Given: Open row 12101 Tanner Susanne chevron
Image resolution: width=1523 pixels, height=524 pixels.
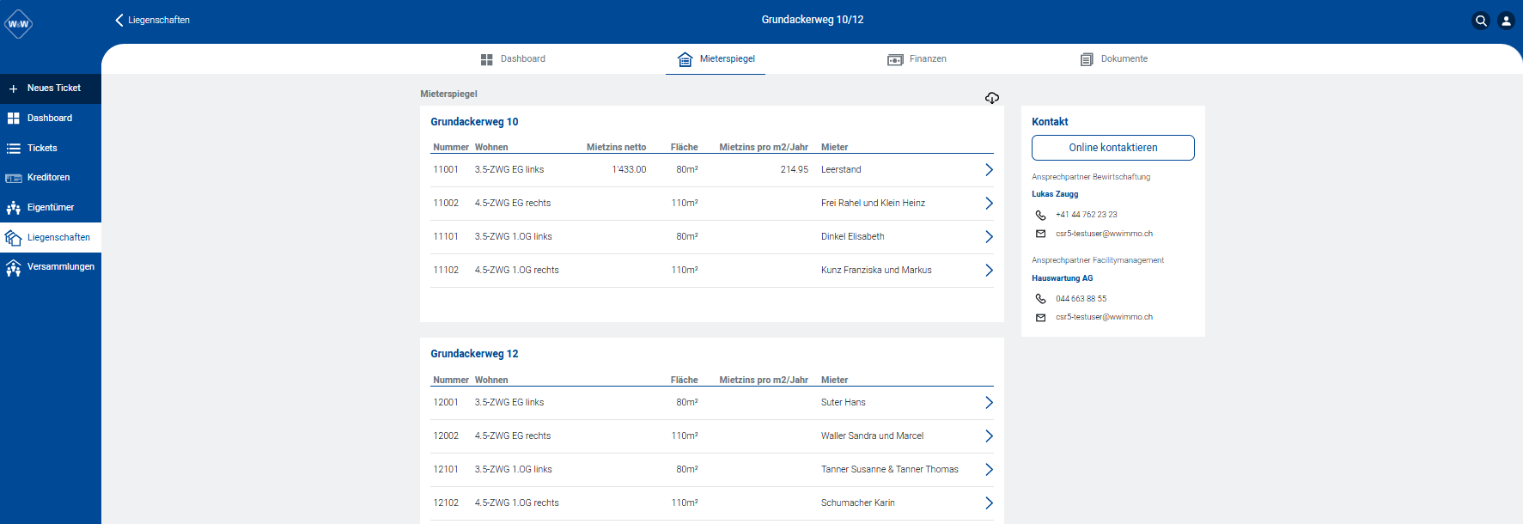Looking at the screenshot, I should 989,470.
